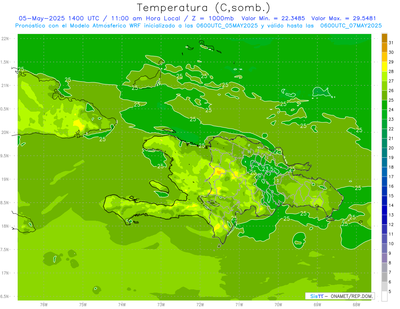Click the legend value "7"
400x309 pixels.
[390, 272]
